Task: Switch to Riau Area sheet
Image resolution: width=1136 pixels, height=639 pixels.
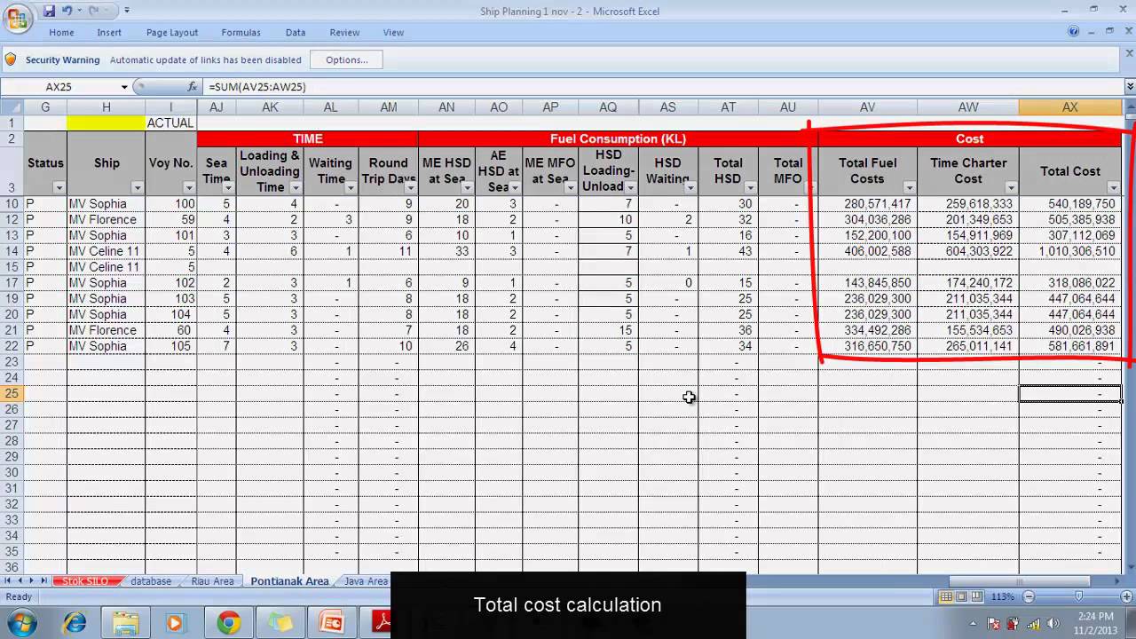Action: coord(212,581)
